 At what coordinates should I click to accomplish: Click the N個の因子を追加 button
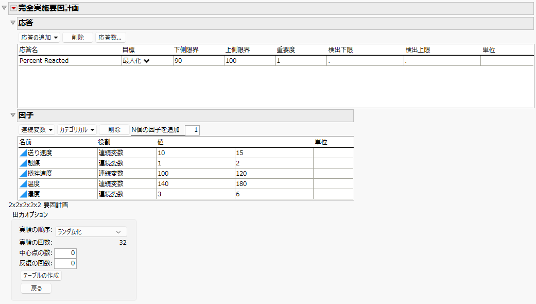pos(156,130)
